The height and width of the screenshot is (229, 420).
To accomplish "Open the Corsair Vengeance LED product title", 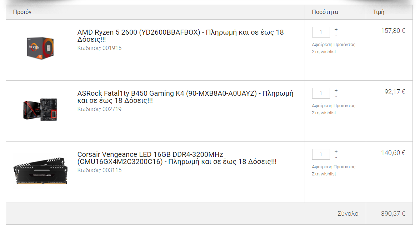I will (177, 158).
